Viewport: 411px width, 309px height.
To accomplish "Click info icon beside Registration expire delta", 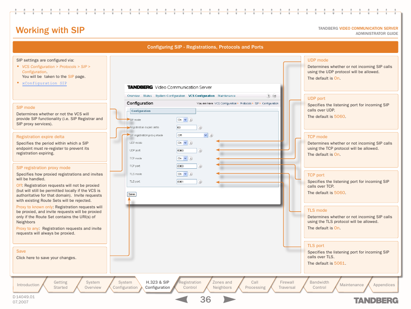I will click(200, 127).
